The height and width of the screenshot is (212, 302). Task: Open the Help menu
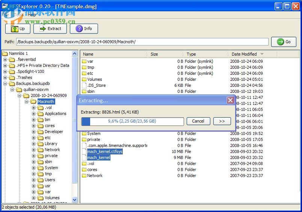point(32,15)
